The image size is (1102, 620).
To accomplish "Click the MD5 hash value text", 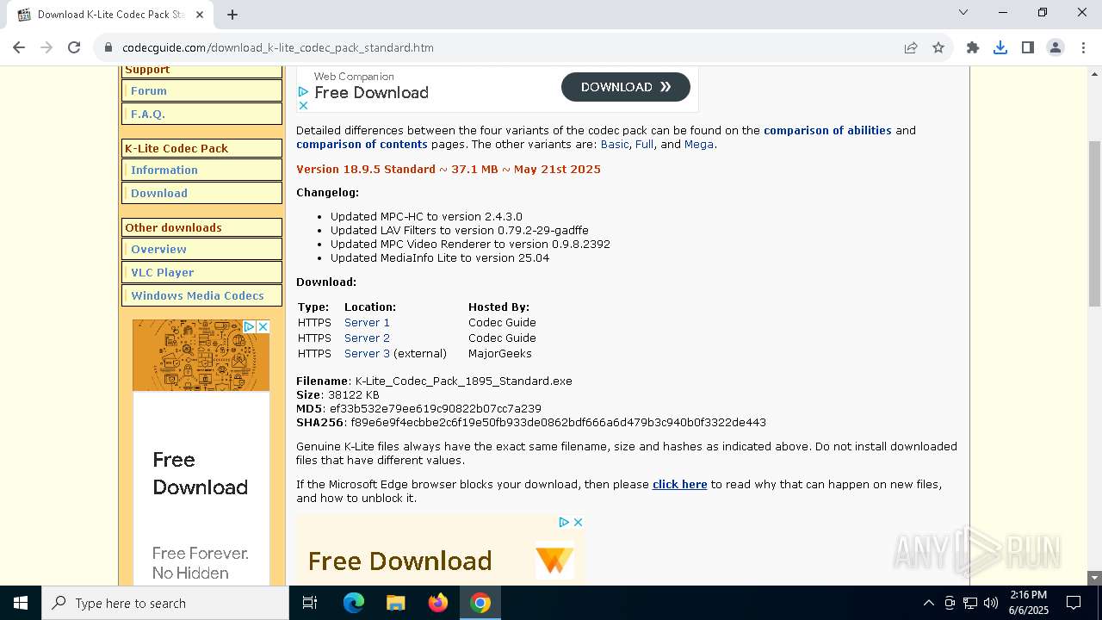I will [436, 408].
